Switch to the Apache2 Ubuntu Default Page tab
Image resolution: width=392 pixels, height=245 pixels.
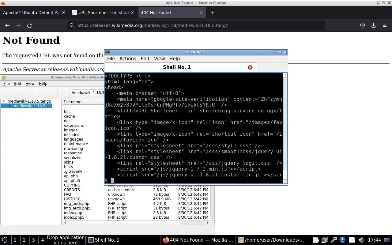tap(32, 13)
